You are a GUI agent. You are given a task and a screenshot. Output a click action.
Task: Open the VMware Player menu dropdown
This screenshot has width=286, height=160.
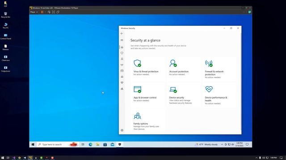coord(34,12)
